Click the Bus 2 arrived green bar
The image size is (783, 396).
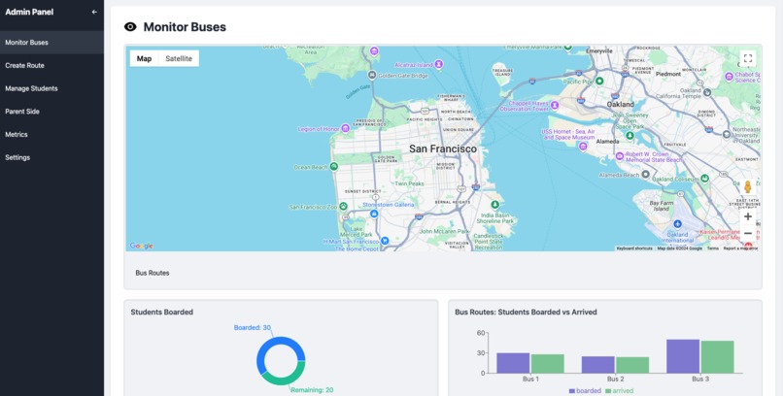[632, 365]
